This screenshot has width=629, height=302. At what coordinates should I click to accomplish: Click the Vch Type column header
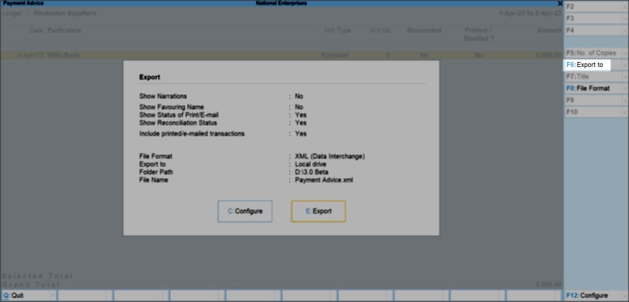337,31
